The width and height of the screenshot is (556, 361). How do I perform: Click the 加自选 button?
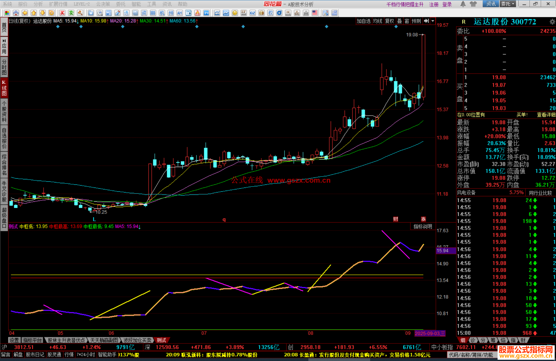point(363,21)
